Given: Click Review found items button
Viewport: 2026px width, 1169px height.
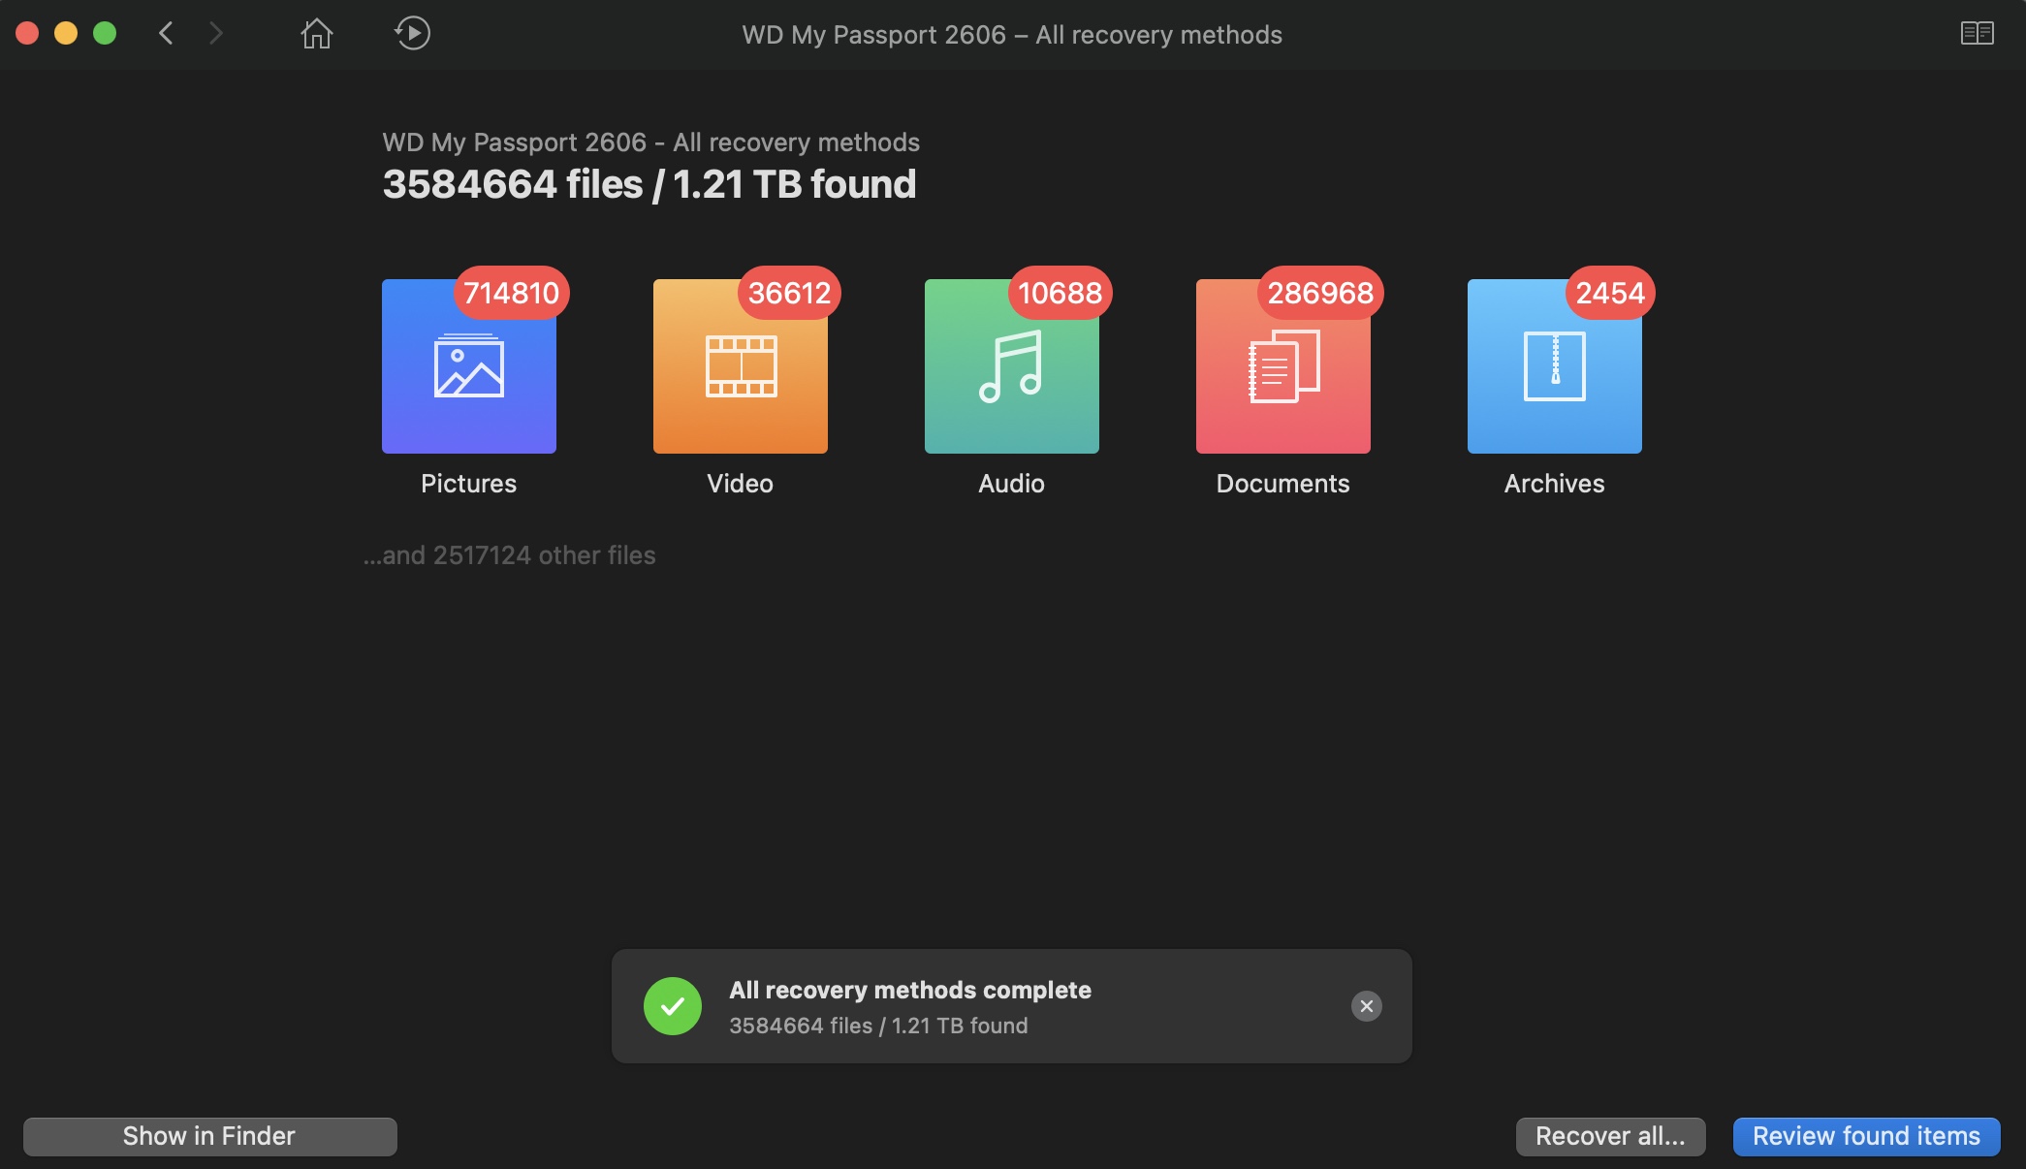Looking at the screenshot, I should [x=1866, y=1136].
